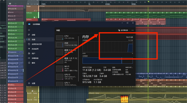Select the first Cerbera clip in playlist
The height and width of the screenshot is (103, 187).
pyautogui.click(x=66, y=20)
